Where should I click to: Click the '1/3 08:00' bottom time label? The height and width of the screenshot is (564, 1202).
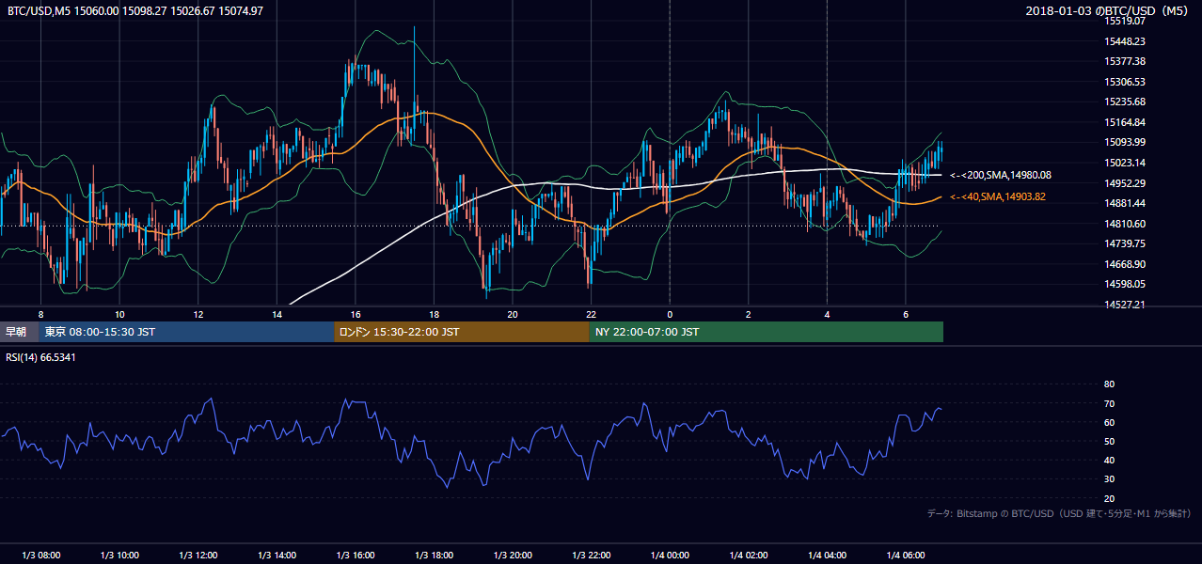pos(40,555)
